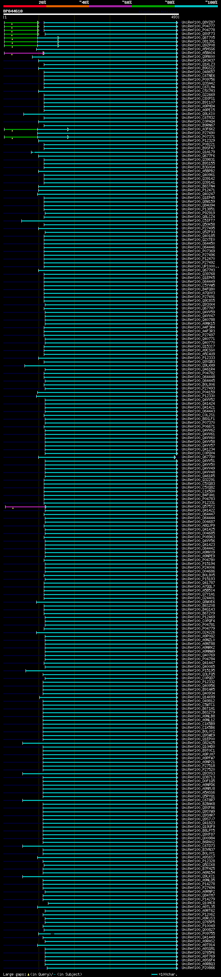Open hit UniRef100_P04777

198,26
